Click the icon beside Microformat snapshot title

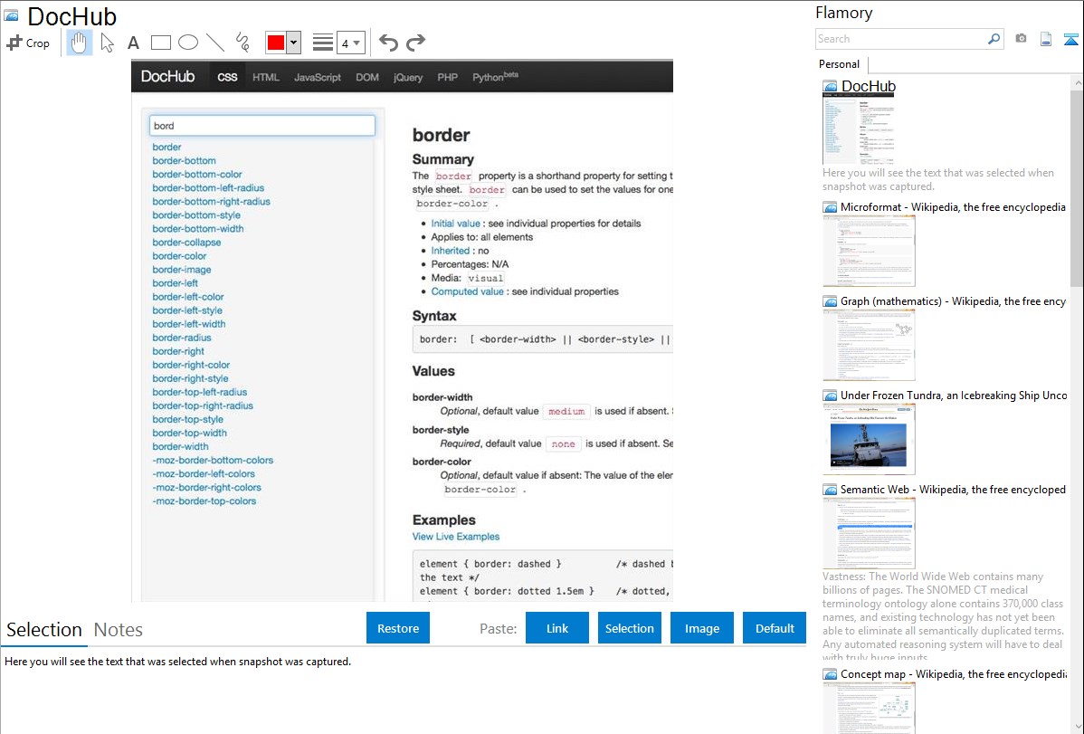830,207
